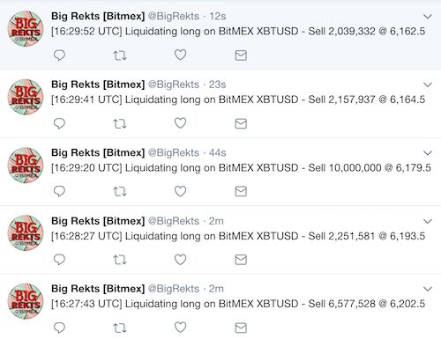441x339 pixels.
Task: Open the 23s timestamp link
Action: tap(217, 85)
